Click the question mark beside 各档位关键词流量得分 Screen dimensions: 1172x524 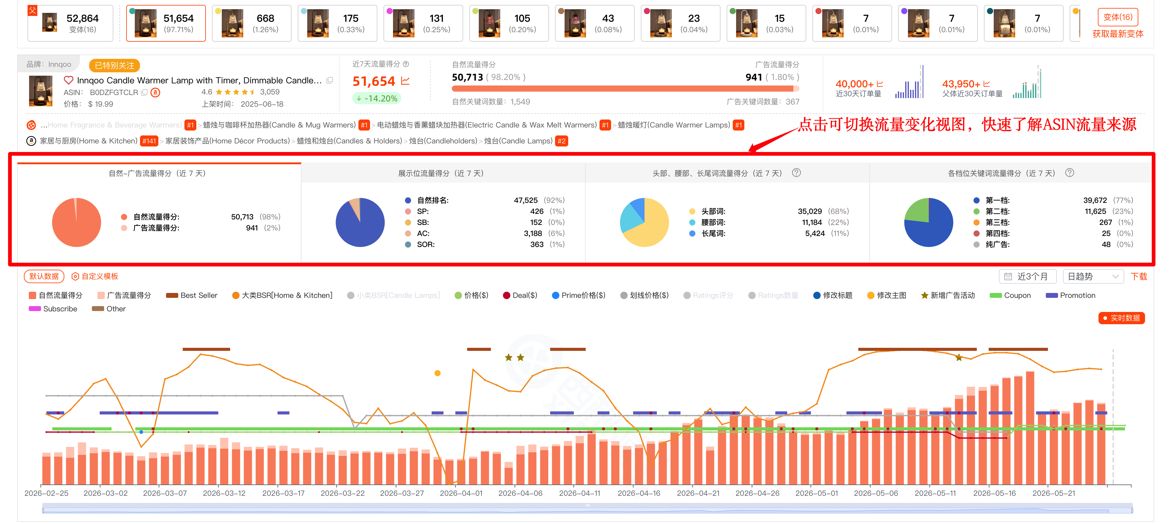pos(1070,173)
